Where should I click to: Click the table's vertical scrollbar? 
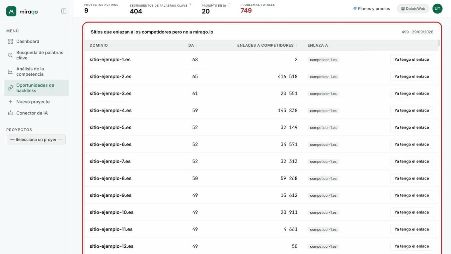(x=439, y=43)
